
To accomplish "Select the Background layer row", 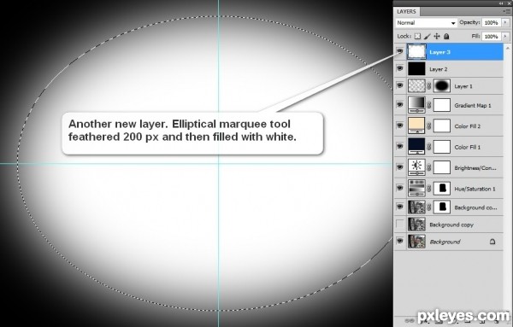I will click(x=449, y=242).
